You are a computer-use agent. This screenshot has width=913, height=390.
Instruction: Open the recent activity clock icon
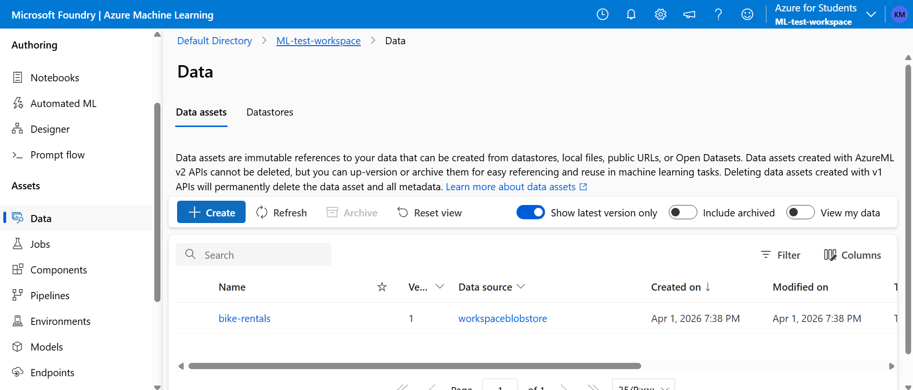pos(603,14)
